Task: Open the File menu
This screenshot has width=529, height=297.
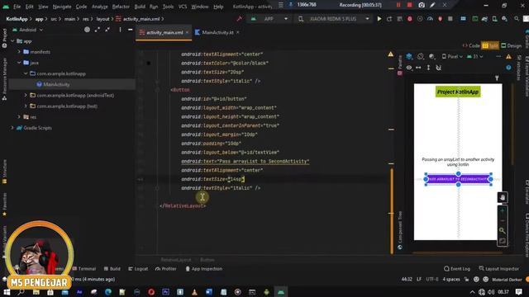Action: click(17, 7)
